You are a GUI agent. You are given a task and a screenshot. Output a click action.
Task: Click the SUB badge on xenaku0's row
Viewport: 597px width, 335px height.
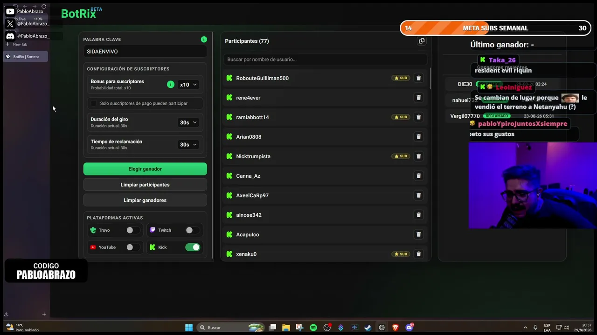[x=401, y=254]
